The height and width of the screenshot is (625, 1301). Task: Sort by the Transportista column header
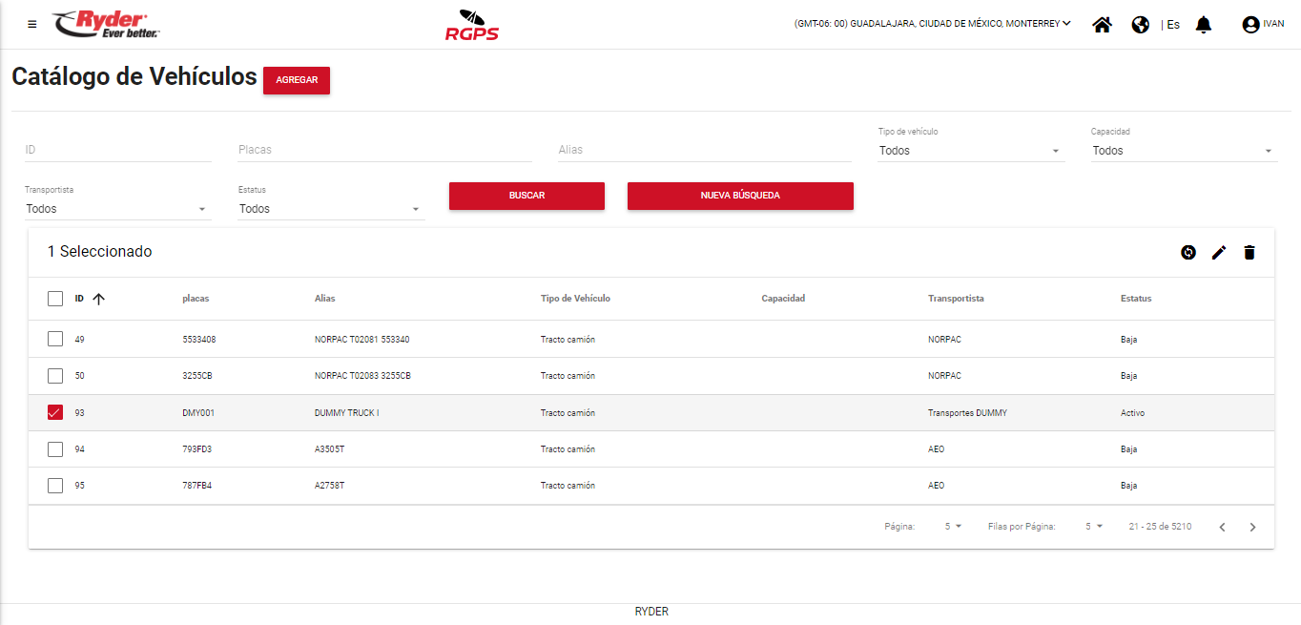(956, 299)
